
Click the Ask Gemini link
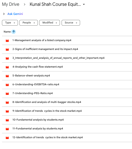pos(15,14)
